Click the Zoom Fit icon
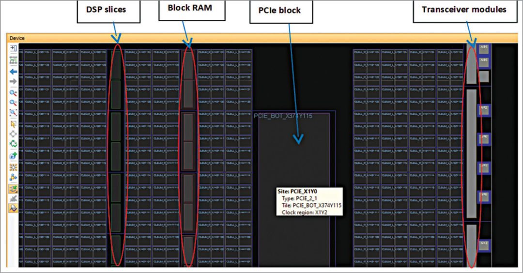Viewport: 523px width, 273px height. pyautogui.click(x=13, y=113)
